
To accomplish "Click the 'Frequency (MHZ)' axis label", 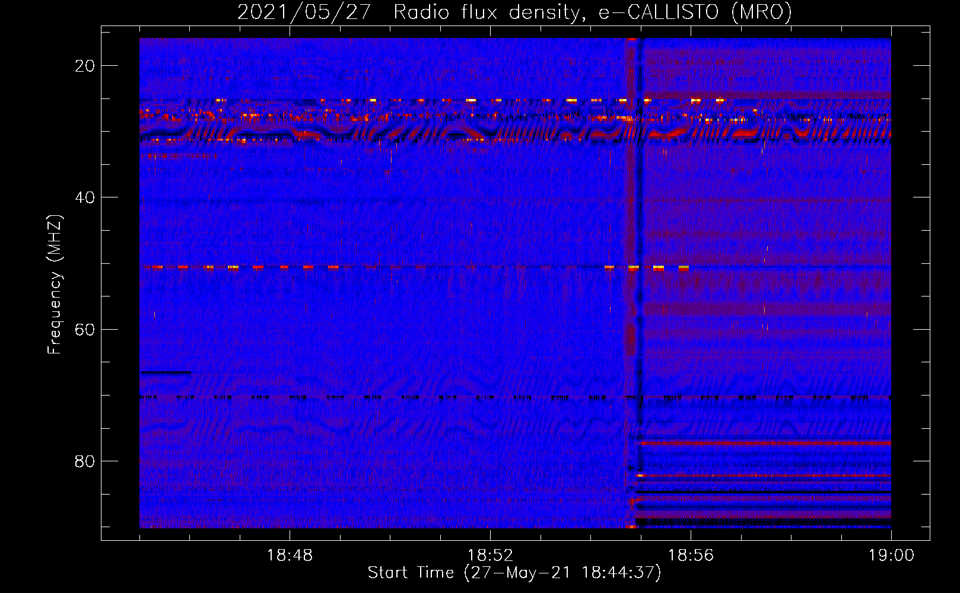I will tap(55, 284).
